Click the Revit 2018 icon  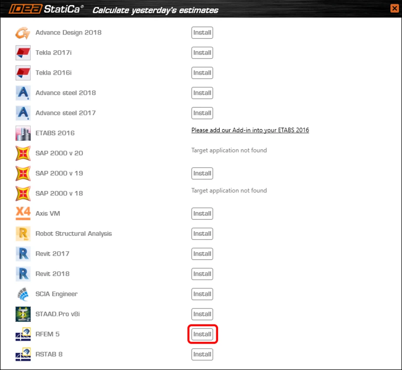(x=23, y=274)
